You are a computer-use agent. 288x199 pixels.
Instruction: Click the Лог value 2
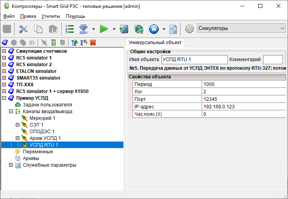tap(244, 92)
